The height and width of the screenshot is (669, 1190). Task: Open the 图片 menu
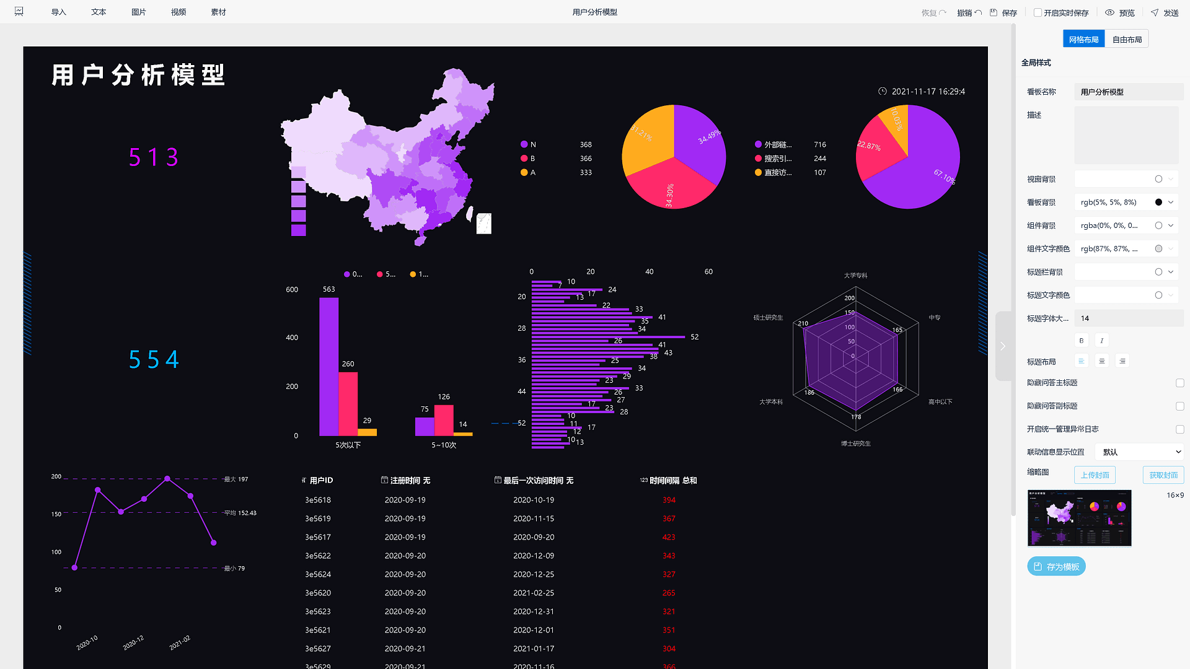point(139,12)
